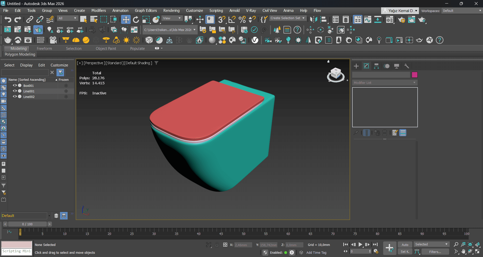Toggle visibility of Line002

click(x=15, y=97)
